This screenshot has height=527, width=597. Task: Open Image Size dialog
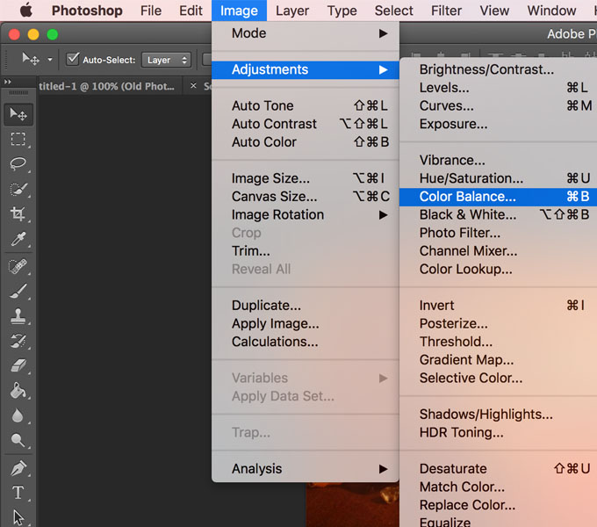306,178
